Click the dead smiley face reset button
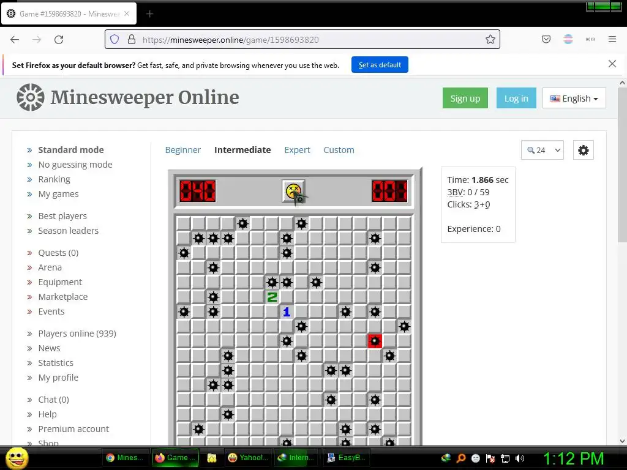This screenshot has width=627, height=470. [293, 191]
